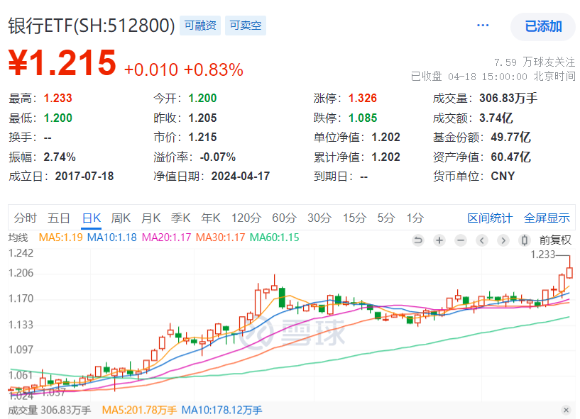This screenshot has height=419, width=580.
Task: Click the 区间统计 range statistics link
Action: [490, 219]
